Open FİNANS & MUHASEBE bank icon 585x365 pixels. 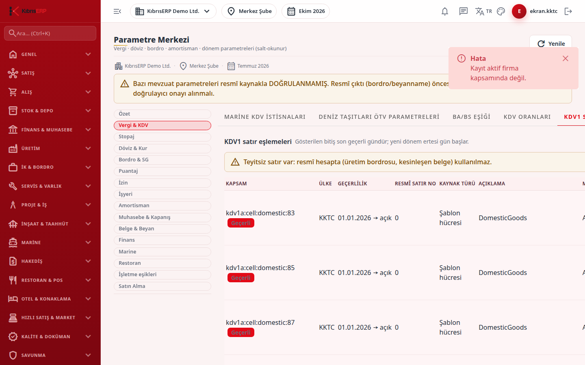point(13,130)
